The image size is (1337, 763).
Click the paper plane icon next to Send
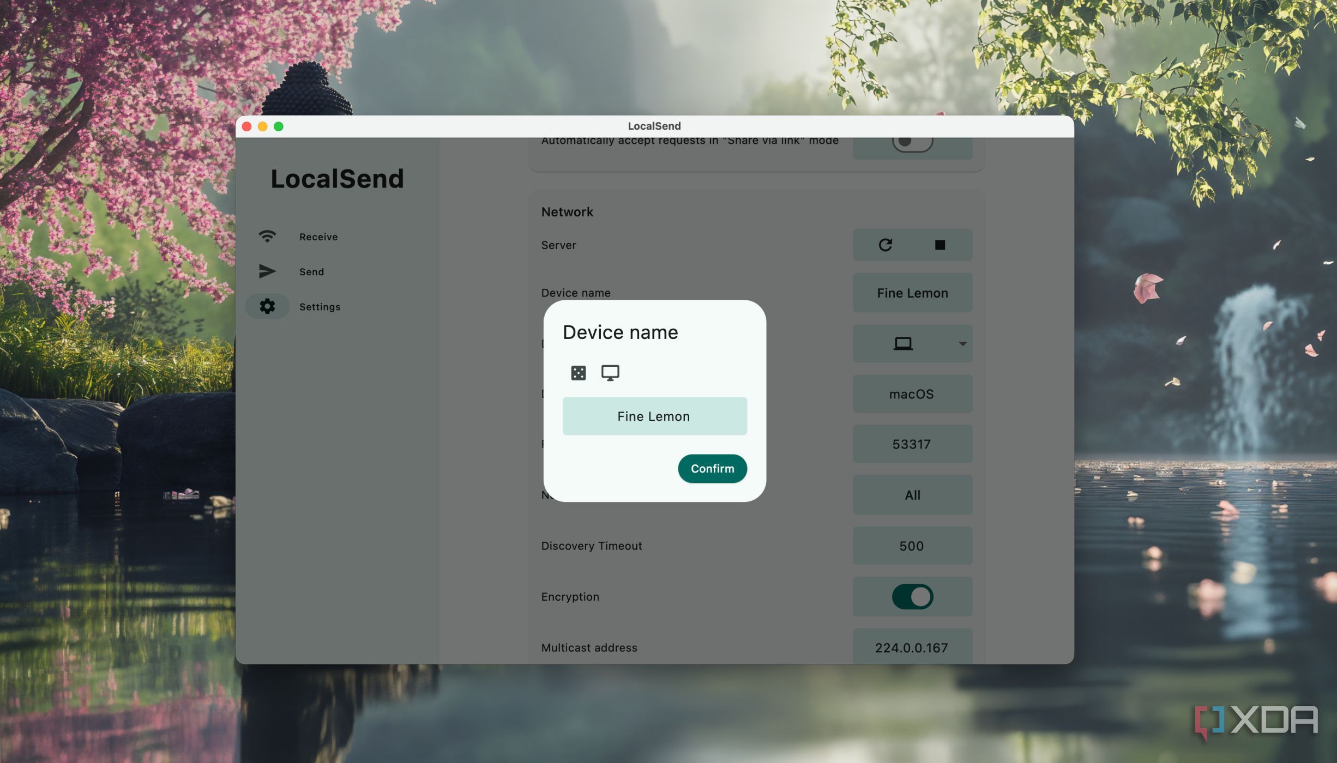(x=267, y=271)
